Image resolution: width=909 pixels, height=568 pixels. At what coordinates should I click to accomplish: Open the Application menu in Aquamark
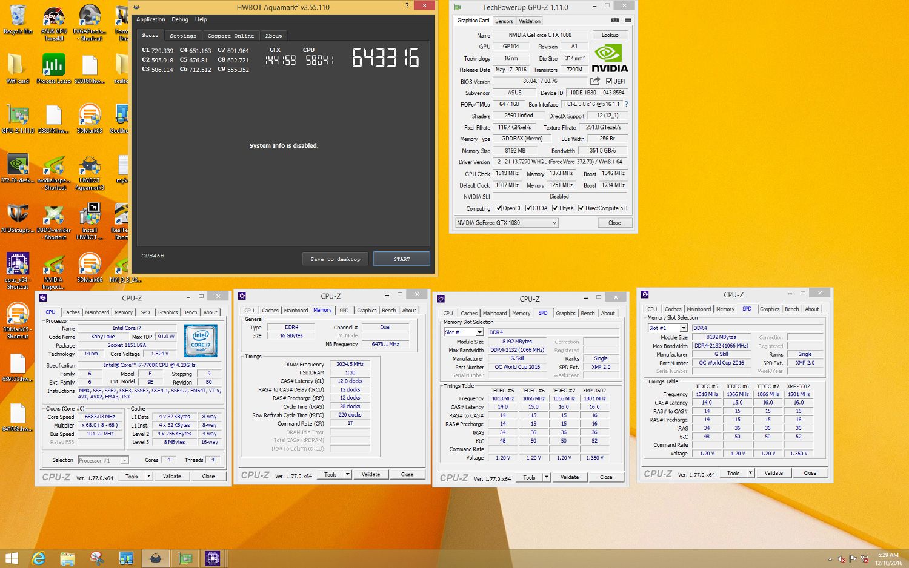point(150,19)
